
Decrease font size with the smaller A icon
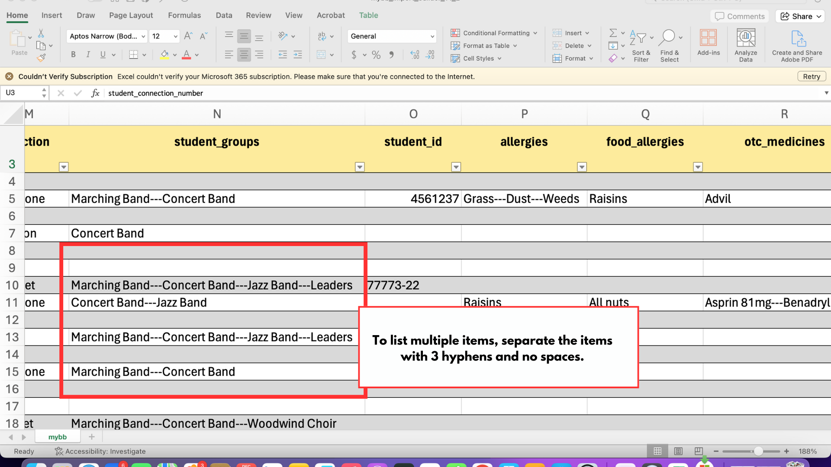click(x=203, y=36)
